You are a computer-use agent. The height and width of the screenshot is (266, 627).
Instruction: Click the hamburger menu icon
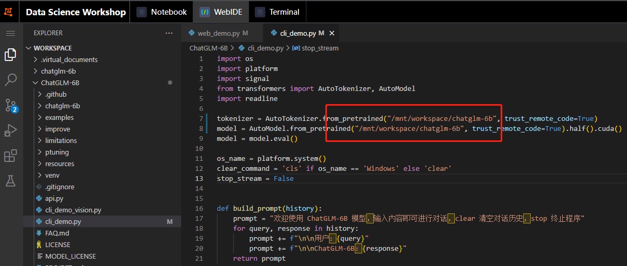click(x=11, y=33)
